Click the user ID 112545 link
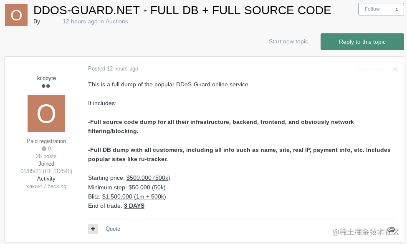 46,171
